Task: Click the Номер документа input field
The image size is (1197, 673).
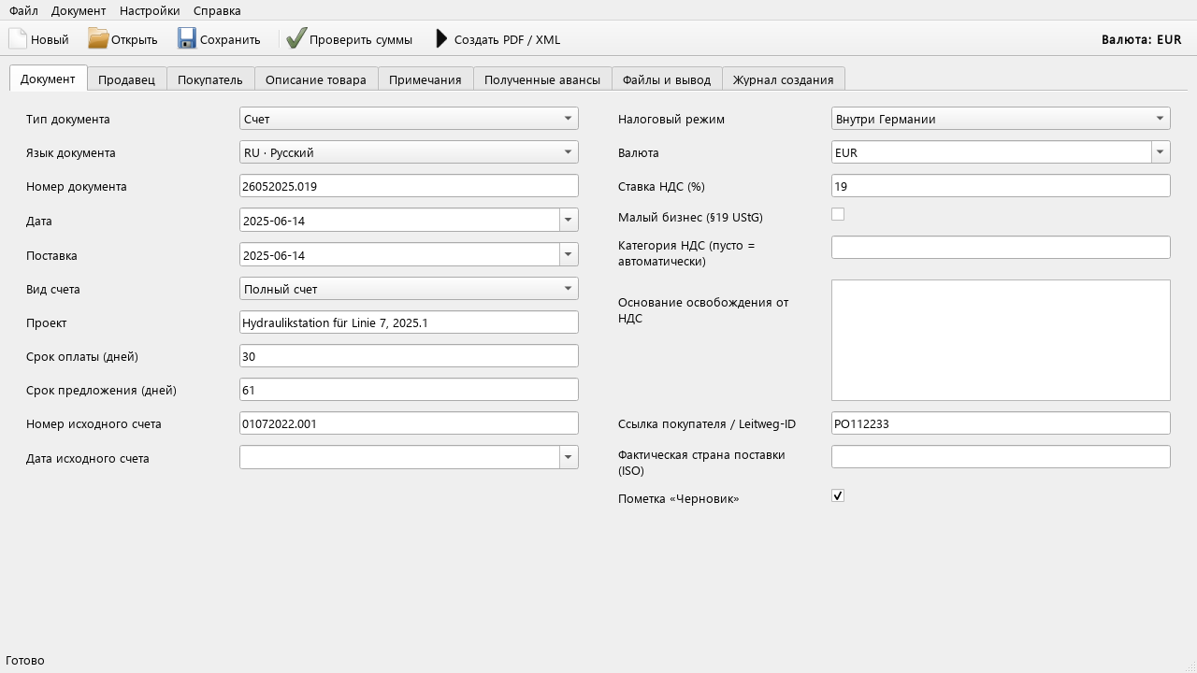Action: (x=409, y=186)
